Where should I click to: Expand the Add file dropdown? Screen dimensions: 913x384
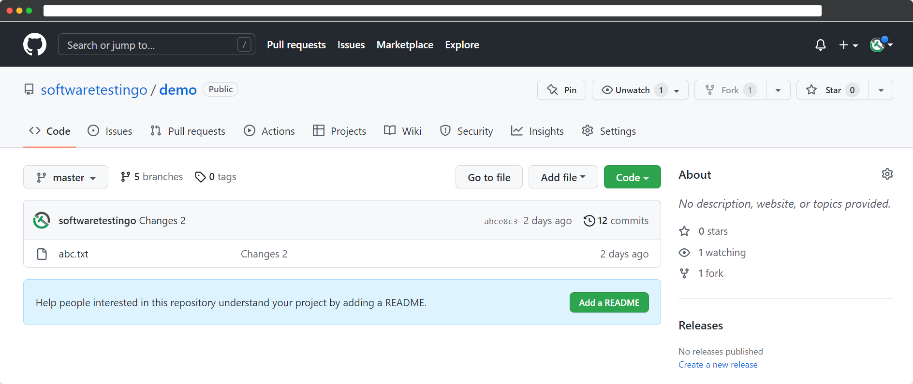click(563, 177)
